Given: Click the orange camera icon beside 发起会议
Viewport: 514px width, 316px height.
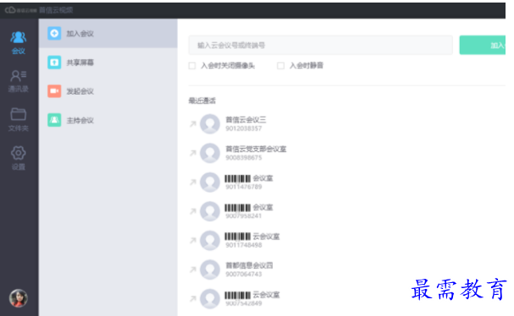Looking at the screenshot, I should point(54,91).
